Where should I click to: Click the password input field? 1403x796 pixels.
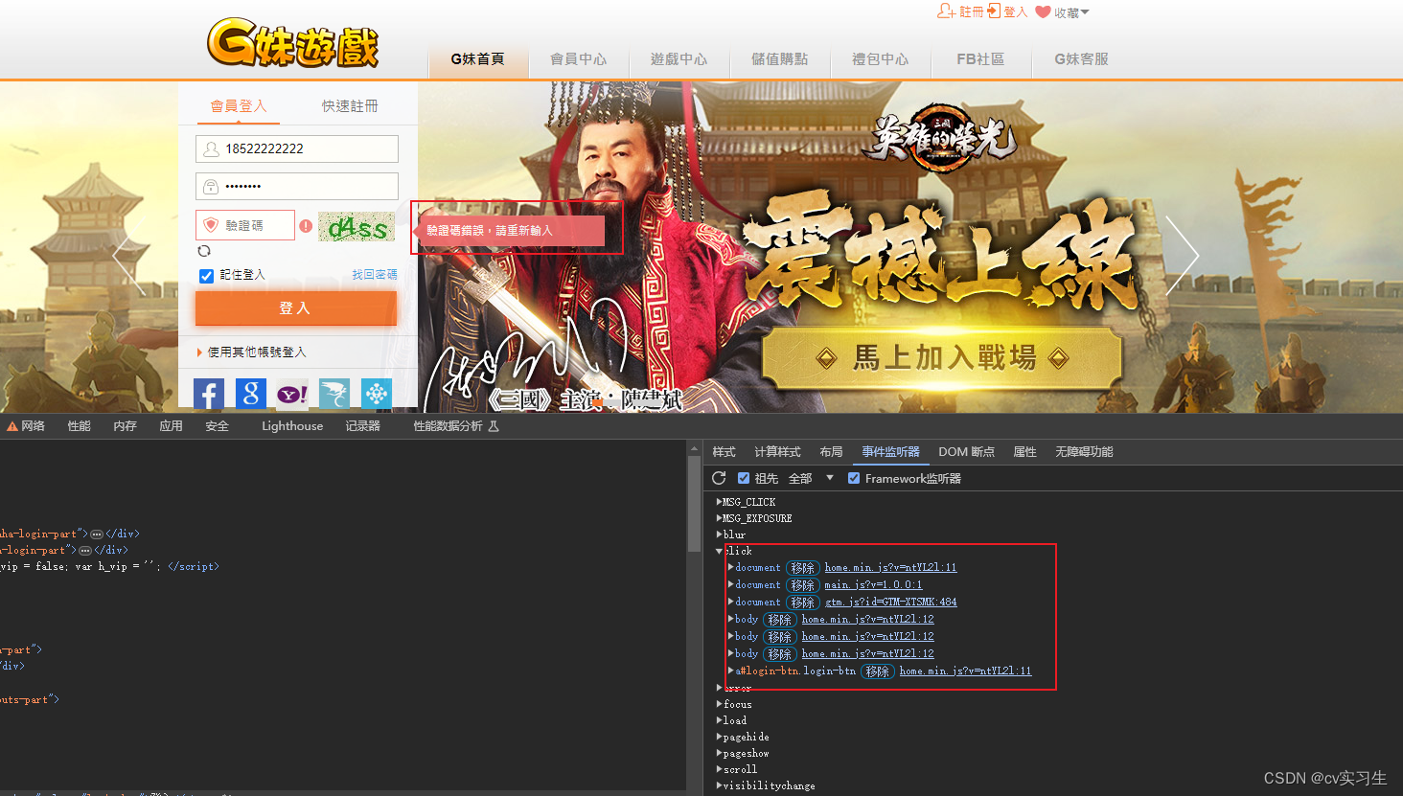[297, 186]
